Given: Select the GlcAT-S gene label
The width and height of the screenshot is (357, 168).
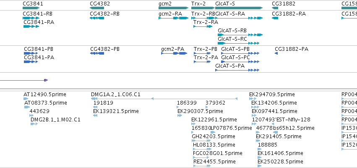Looking at the screenshot, I should pyautogui.click(x=225, y=4).
